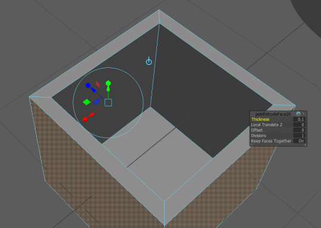Click the blue Z-axis translate arrow handle

pos(93,90)
